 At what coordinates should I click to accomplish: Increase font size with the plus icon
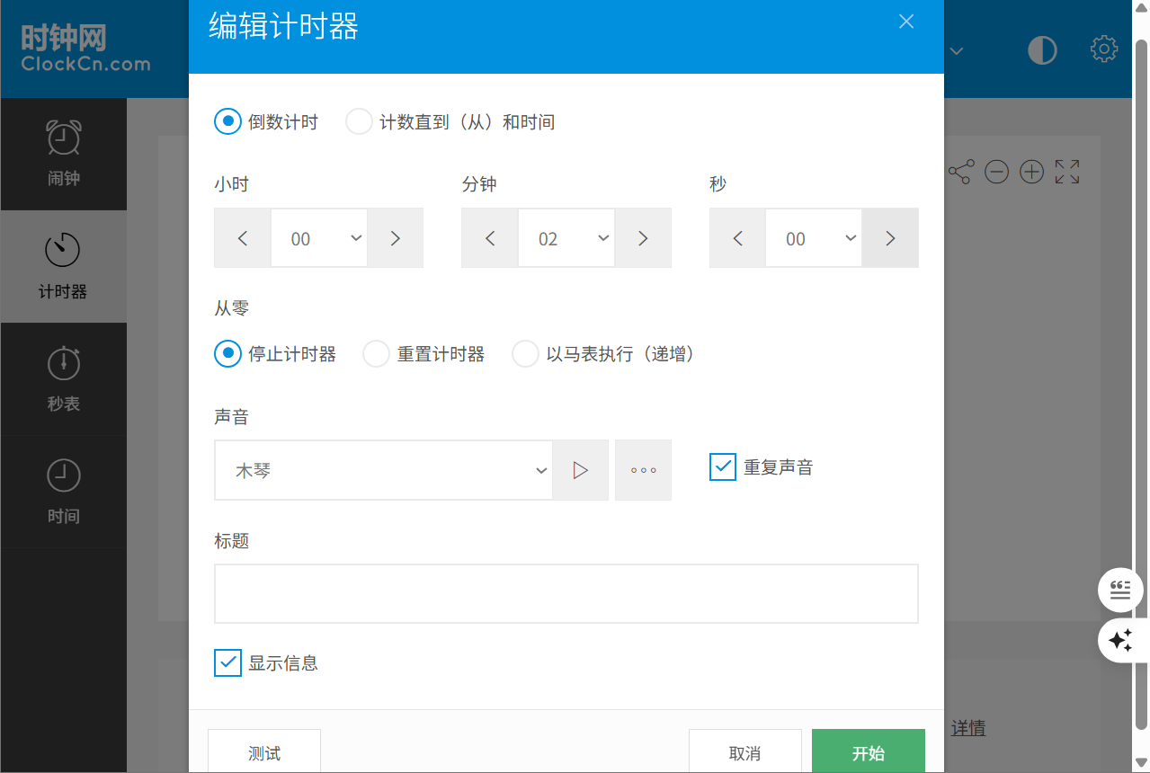click(x=1031, y=172)
